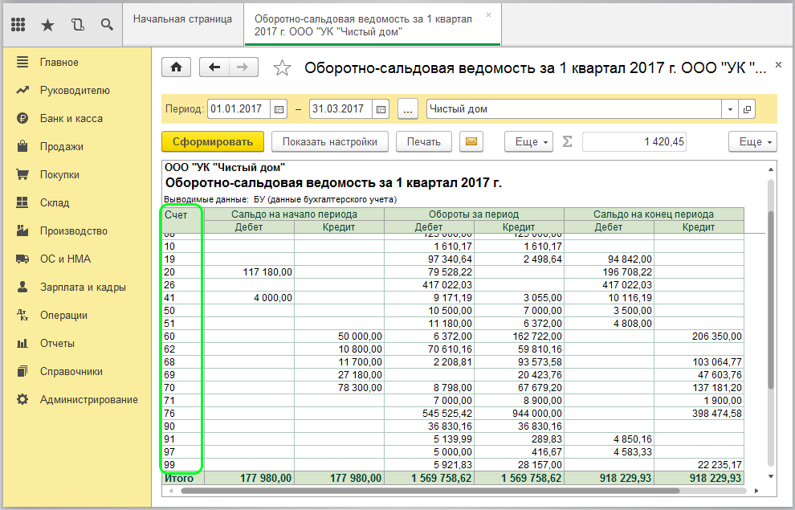Click the Home button in report toolbar

176,67
